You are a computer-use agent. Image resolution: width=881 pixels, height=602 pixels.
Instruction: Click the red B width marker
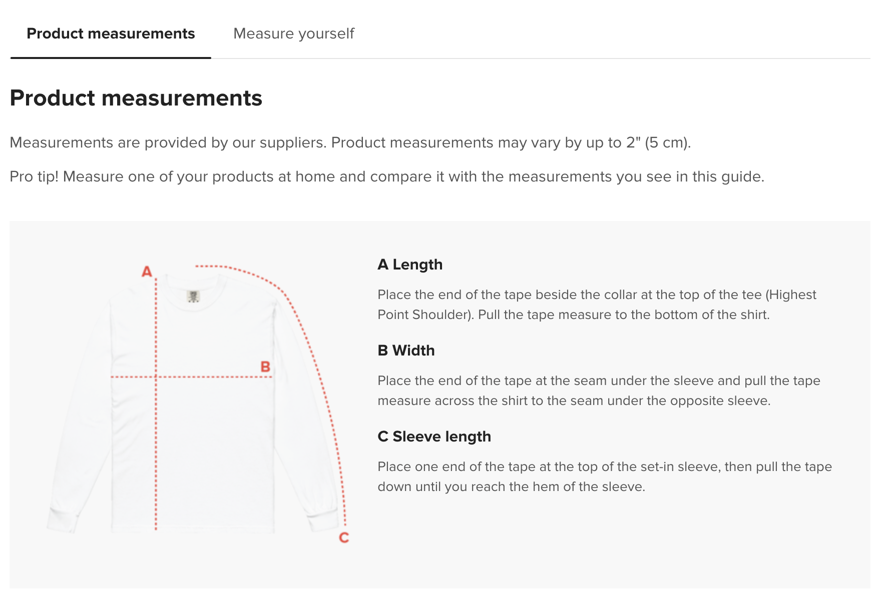coord(265,366)
